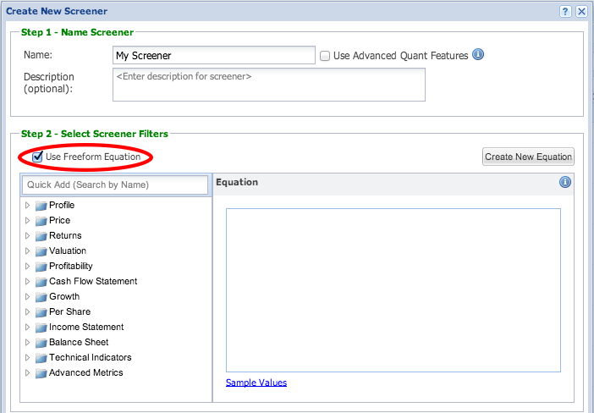Enable Use Advanced Quant Features checkbox
594x413 pixels.
(x=325, y=56)
